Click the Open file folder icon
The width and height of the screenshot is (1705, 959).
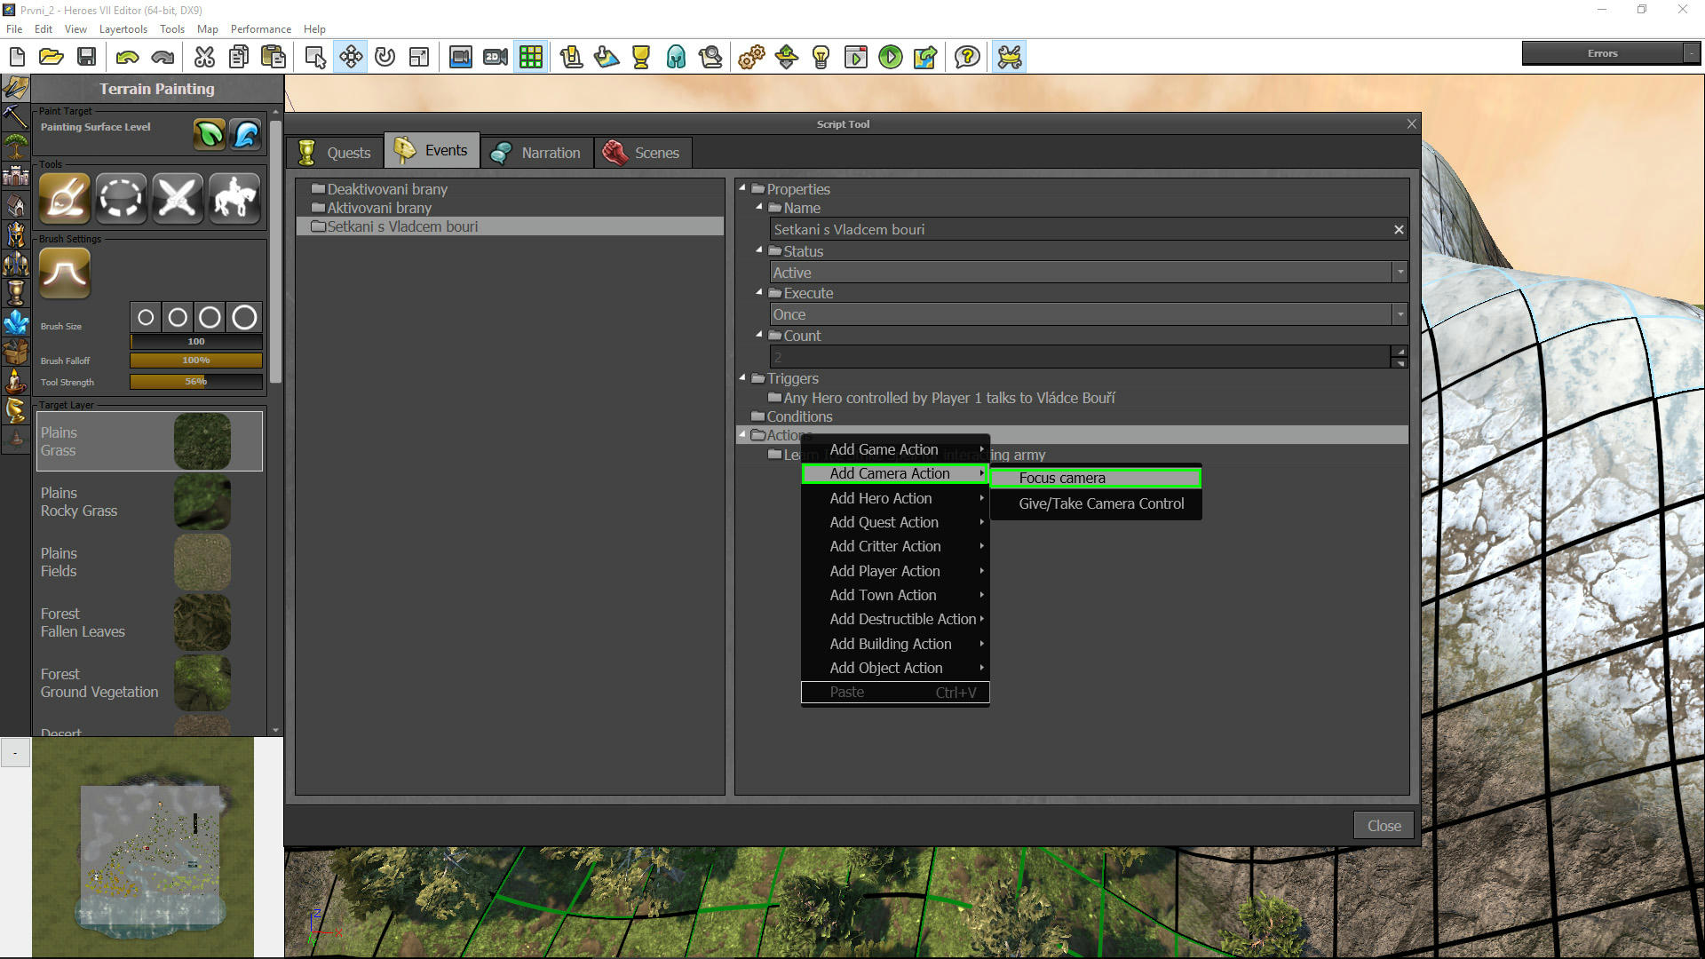(x=52, y=58)
